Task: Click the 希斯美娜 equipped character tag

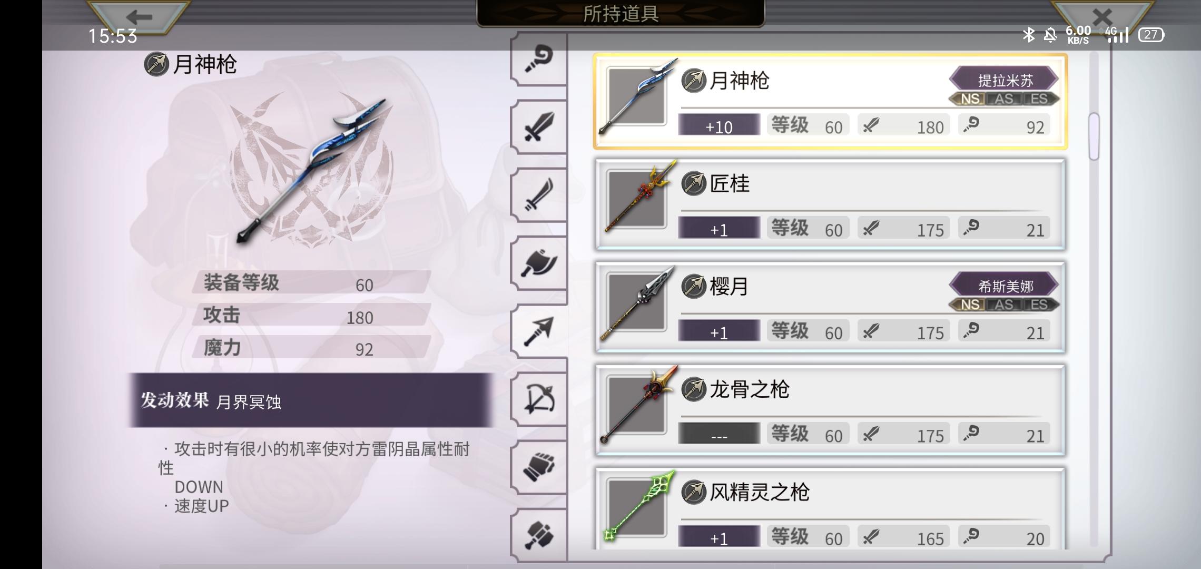Action: click(x=1004, y=286)
